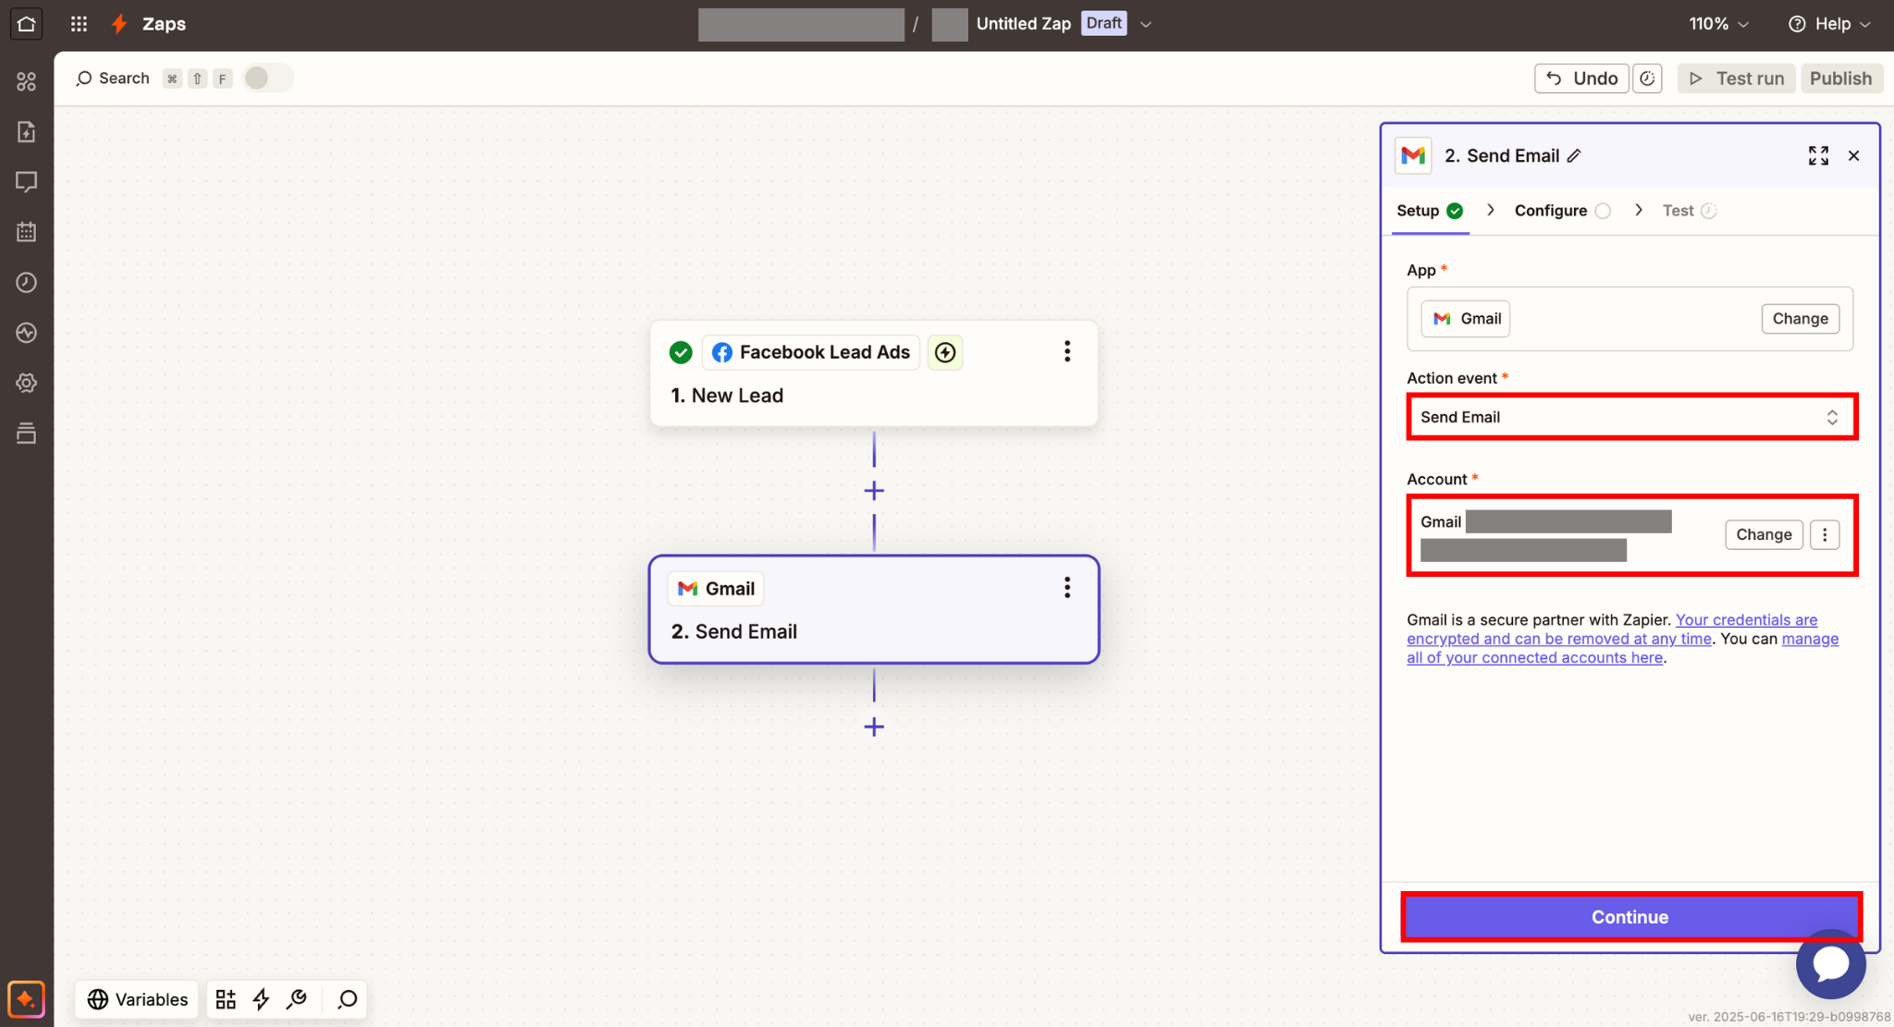Open the apps grid menu

(x=80, y=24)
